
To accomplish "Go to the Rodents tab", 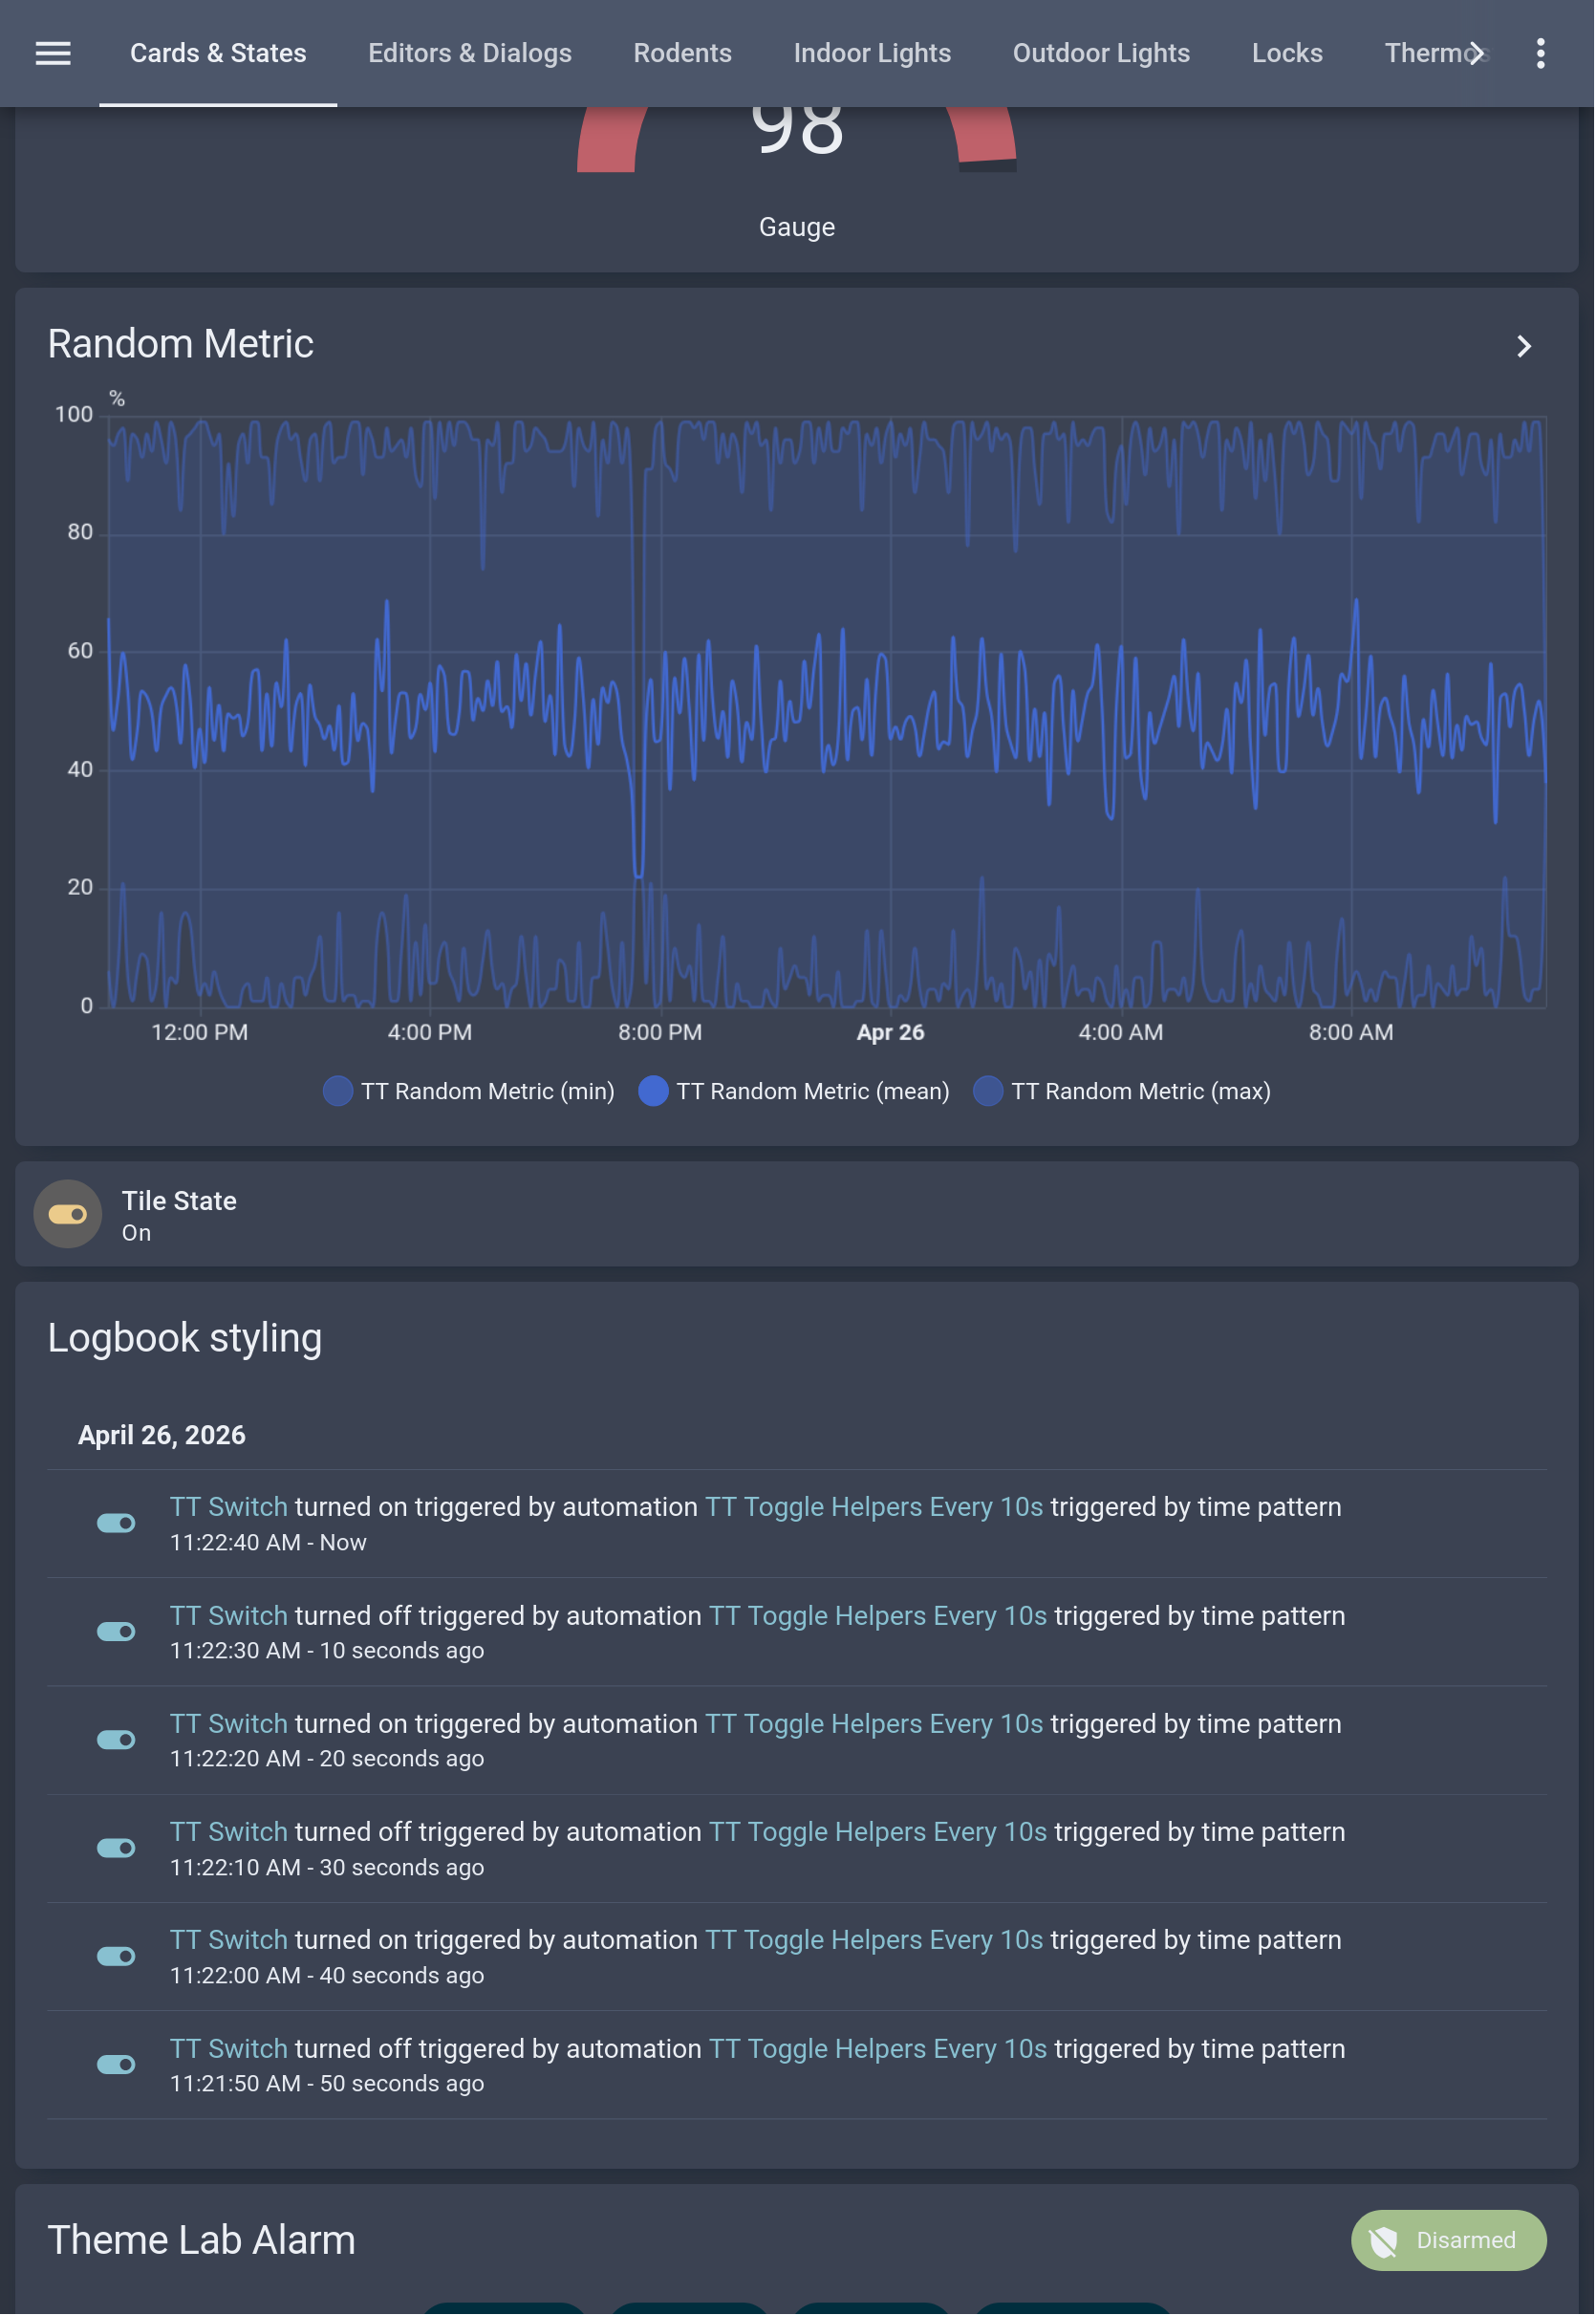I will click(683, 53).
